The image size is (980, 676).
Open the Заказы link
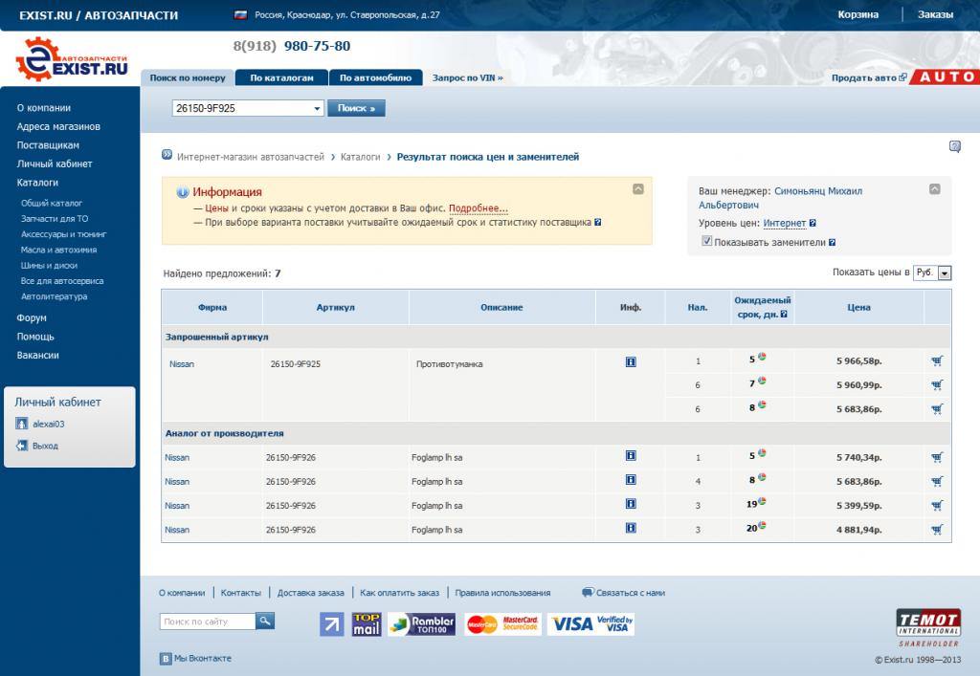pos(935,14)
